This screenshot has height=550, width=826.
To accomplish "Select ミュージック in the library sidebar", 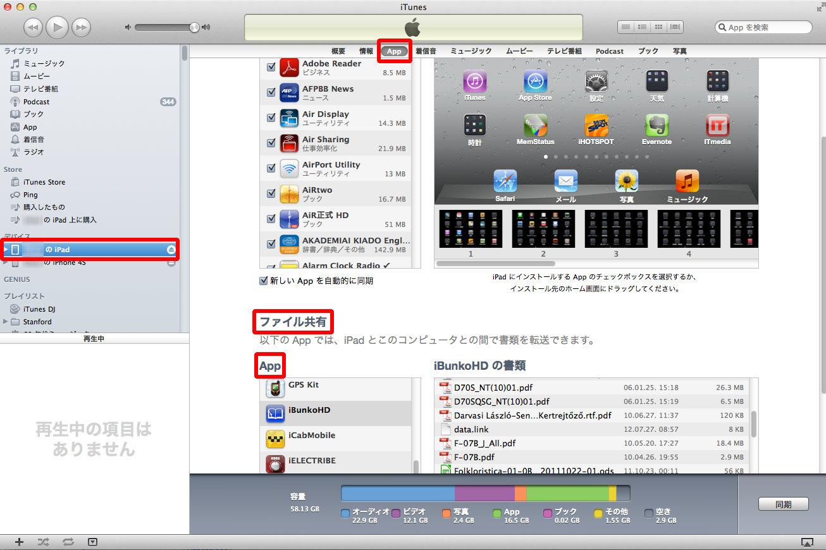I will pos(44,63).
